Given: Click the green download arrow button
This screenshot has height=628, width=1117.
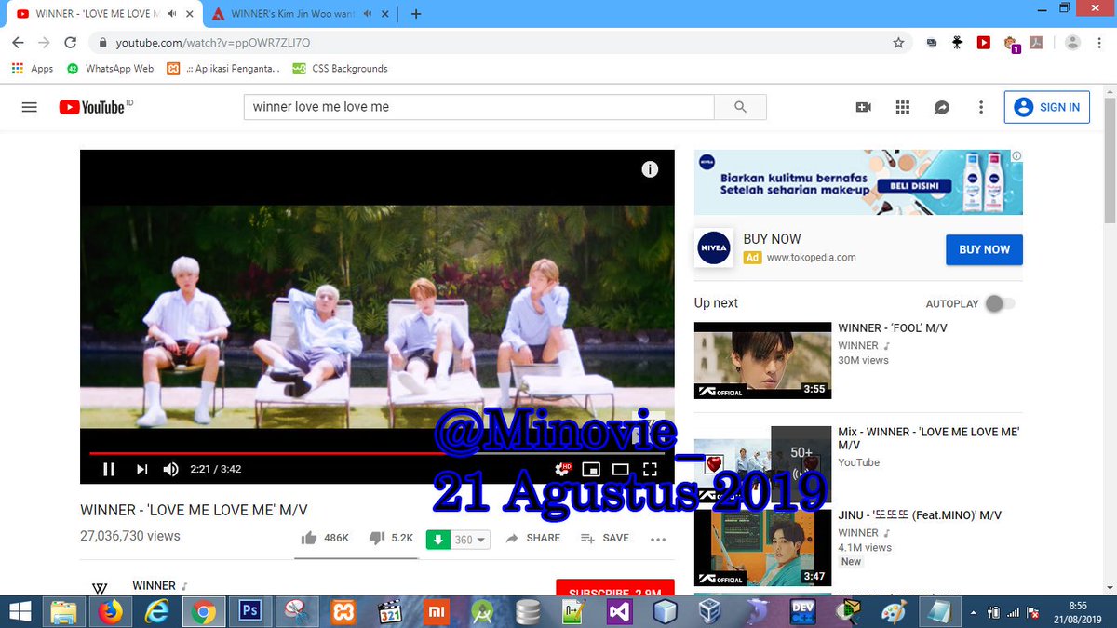Looking at the screenshot, I should tap(437, 540).
